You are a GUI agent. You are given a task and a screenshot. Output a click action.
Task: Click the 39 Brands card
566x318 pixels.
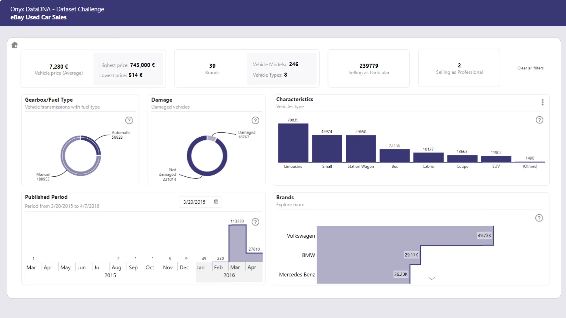pos(212,69)
